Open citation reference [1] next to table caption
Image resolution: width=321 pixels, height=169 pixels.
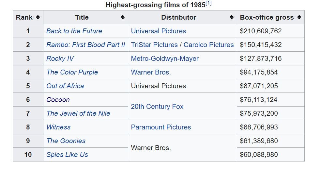point(208,3)
